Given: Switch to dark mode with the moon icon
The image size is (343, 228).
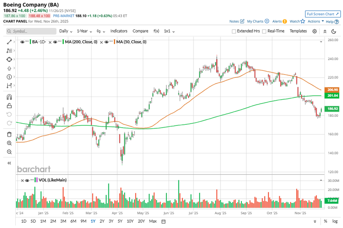Looking at the screenshot, I should 333,31.
